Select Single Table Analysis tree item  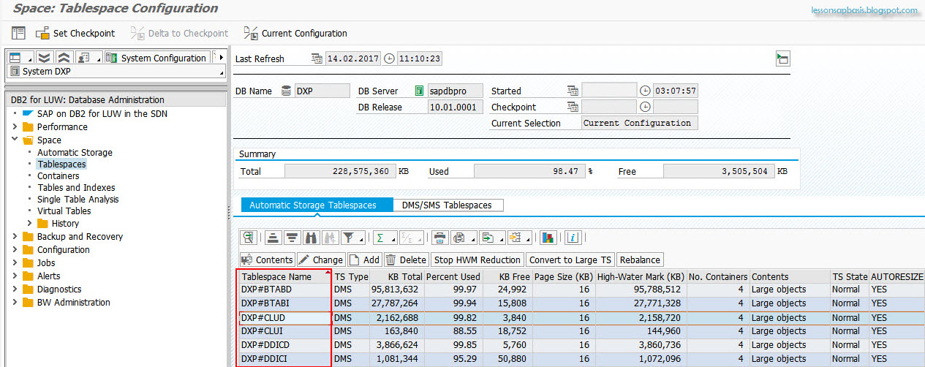pyautogui.click(x=78, y=200)
